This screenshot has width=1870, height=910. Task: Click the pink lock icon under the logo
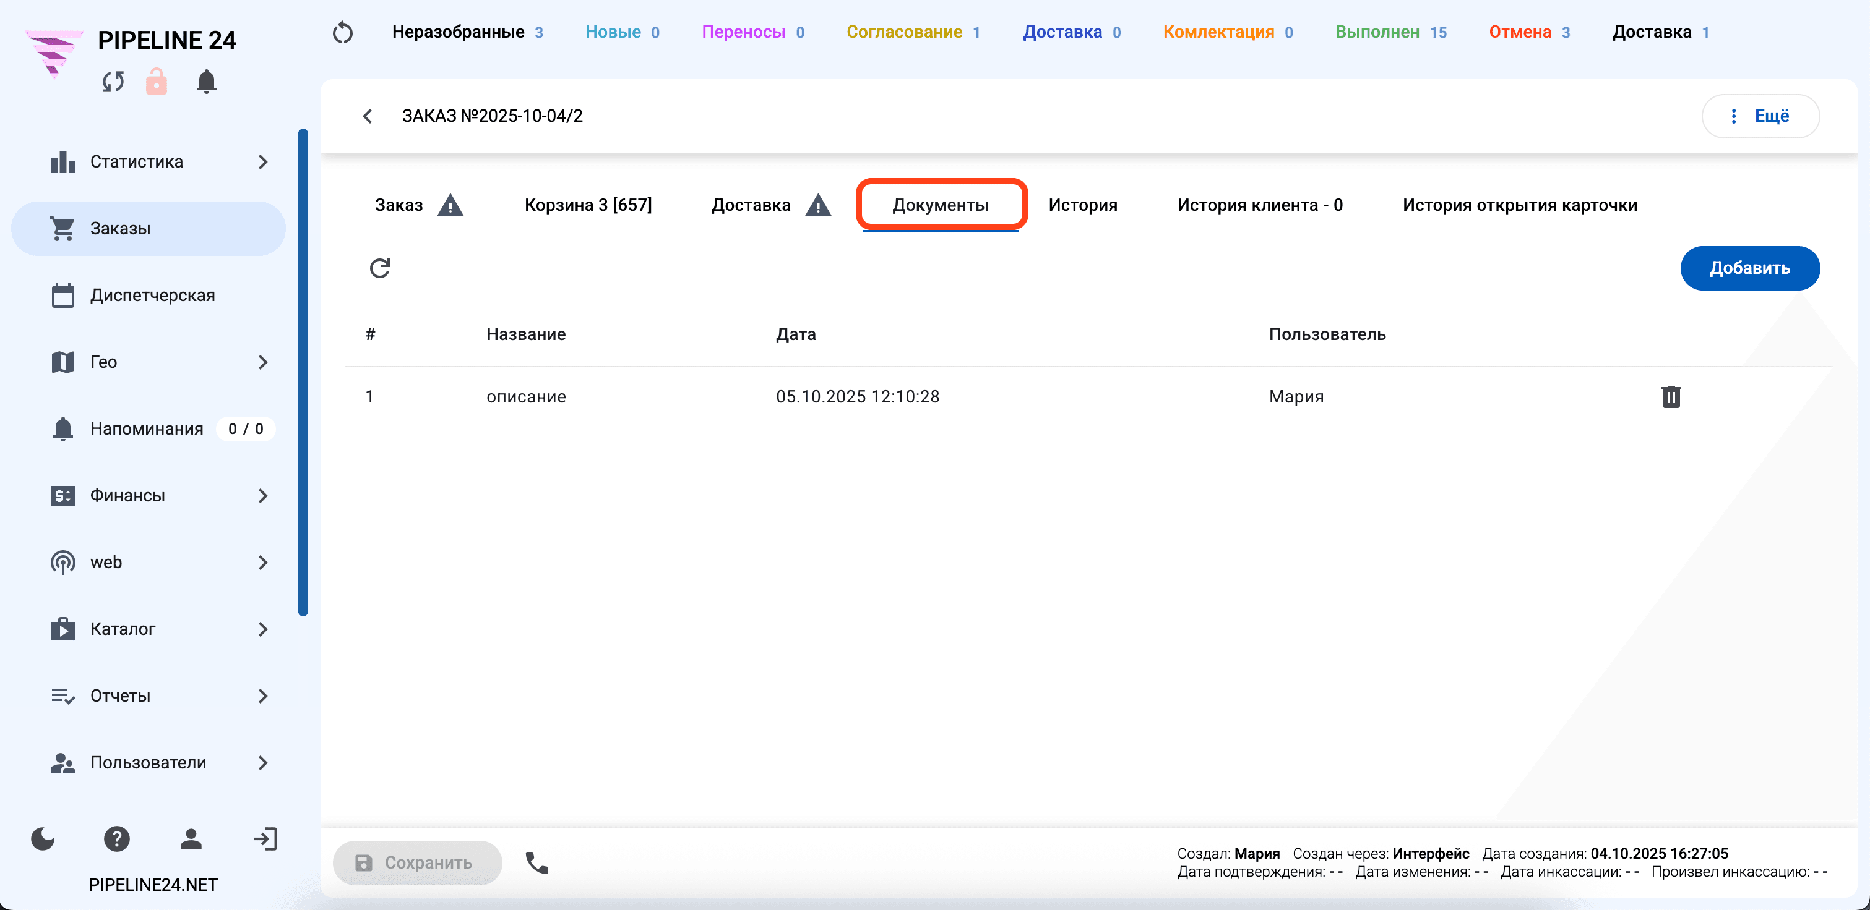tap(156, 81)
